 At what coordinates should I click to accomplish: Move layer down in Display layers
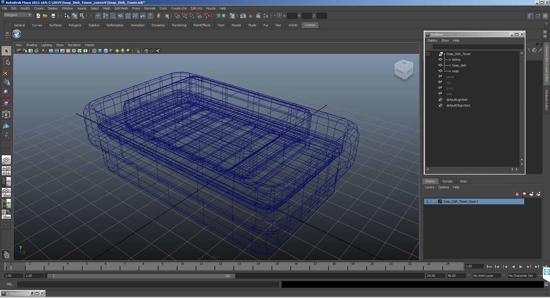tap(524, 194)
